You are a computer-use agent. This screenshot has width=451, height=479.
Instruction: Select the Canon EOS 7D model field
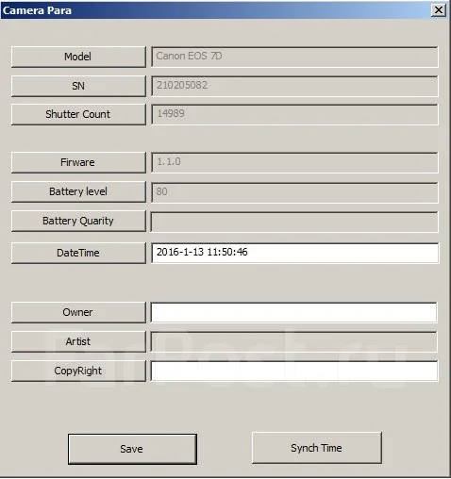[x=294, y=57]
